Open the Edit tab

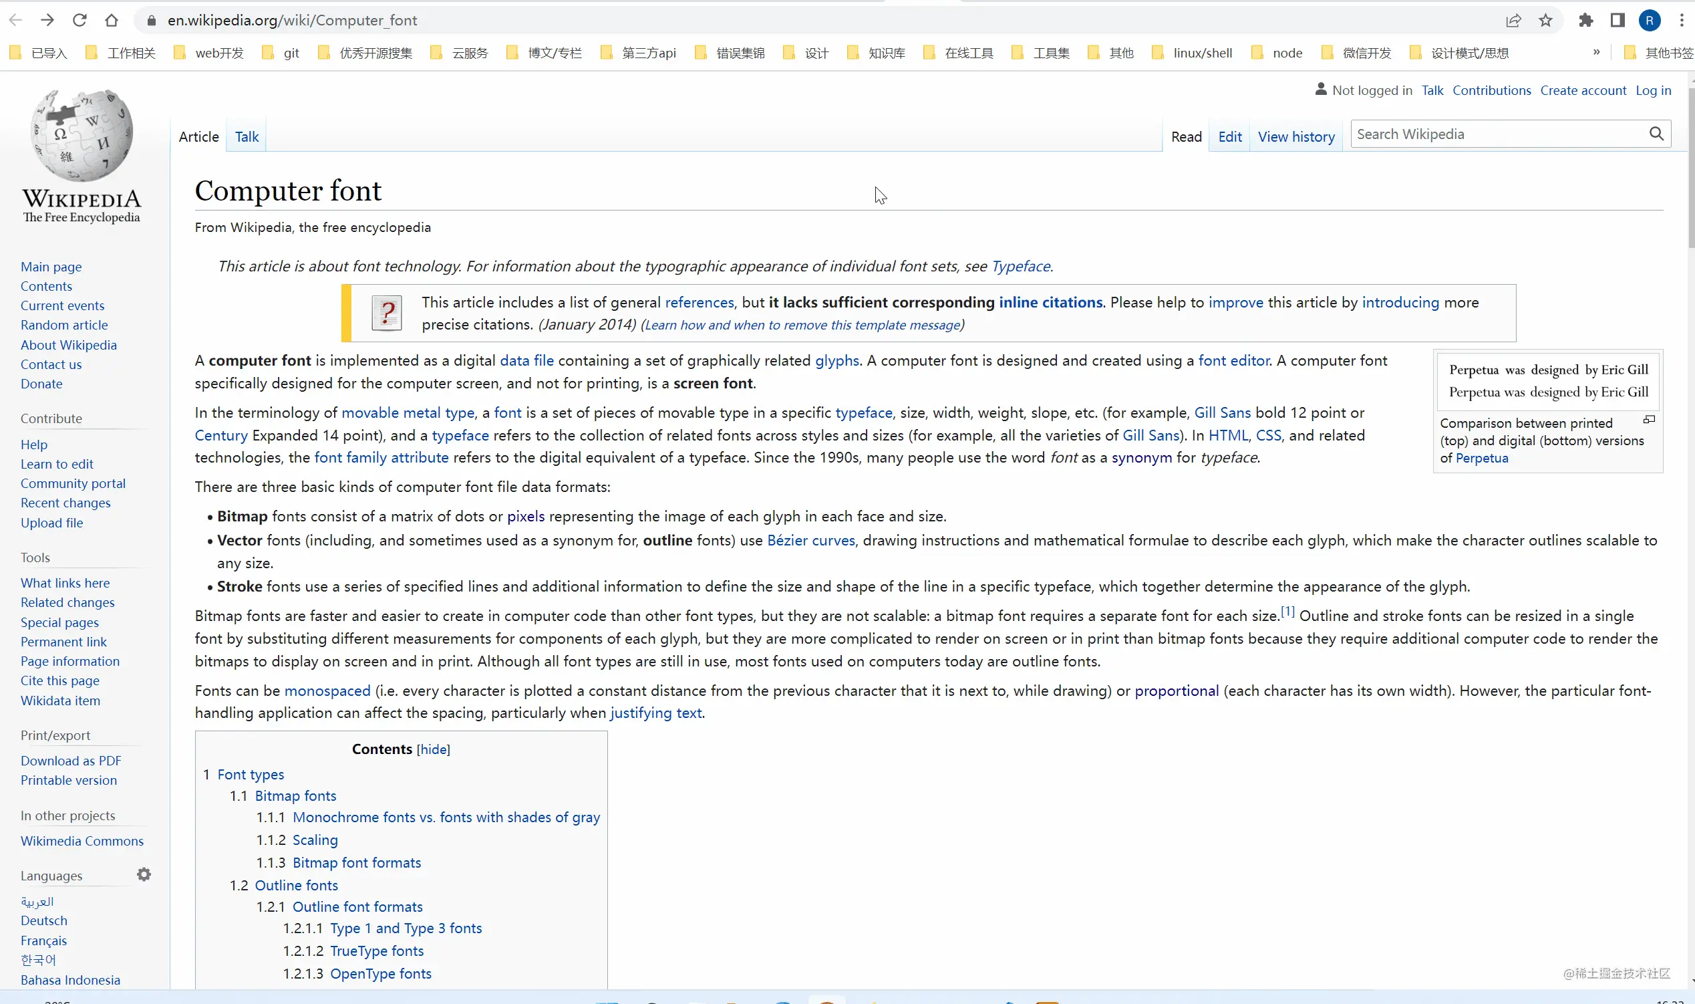[1230, 136]
